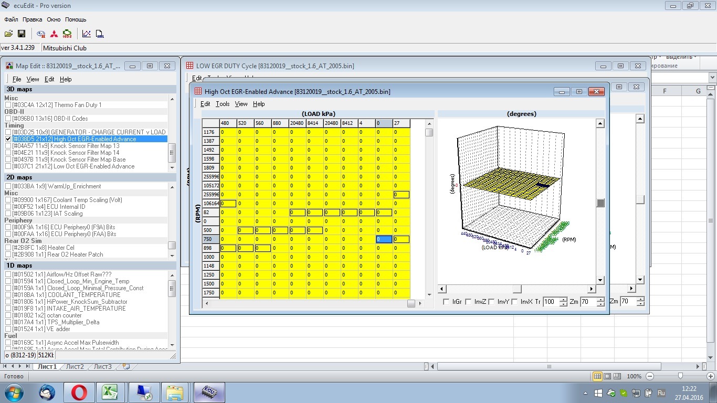This screenshot has width=717, height=403.
Task: Open the View menu in Map Edit window
Action: 33,79
